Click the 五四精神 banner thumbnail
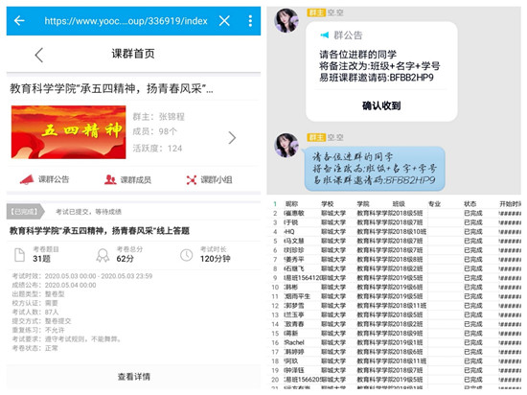 [x=69, y=132]
